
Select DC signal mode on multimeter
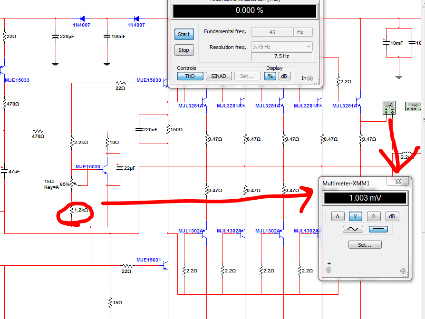378,229
